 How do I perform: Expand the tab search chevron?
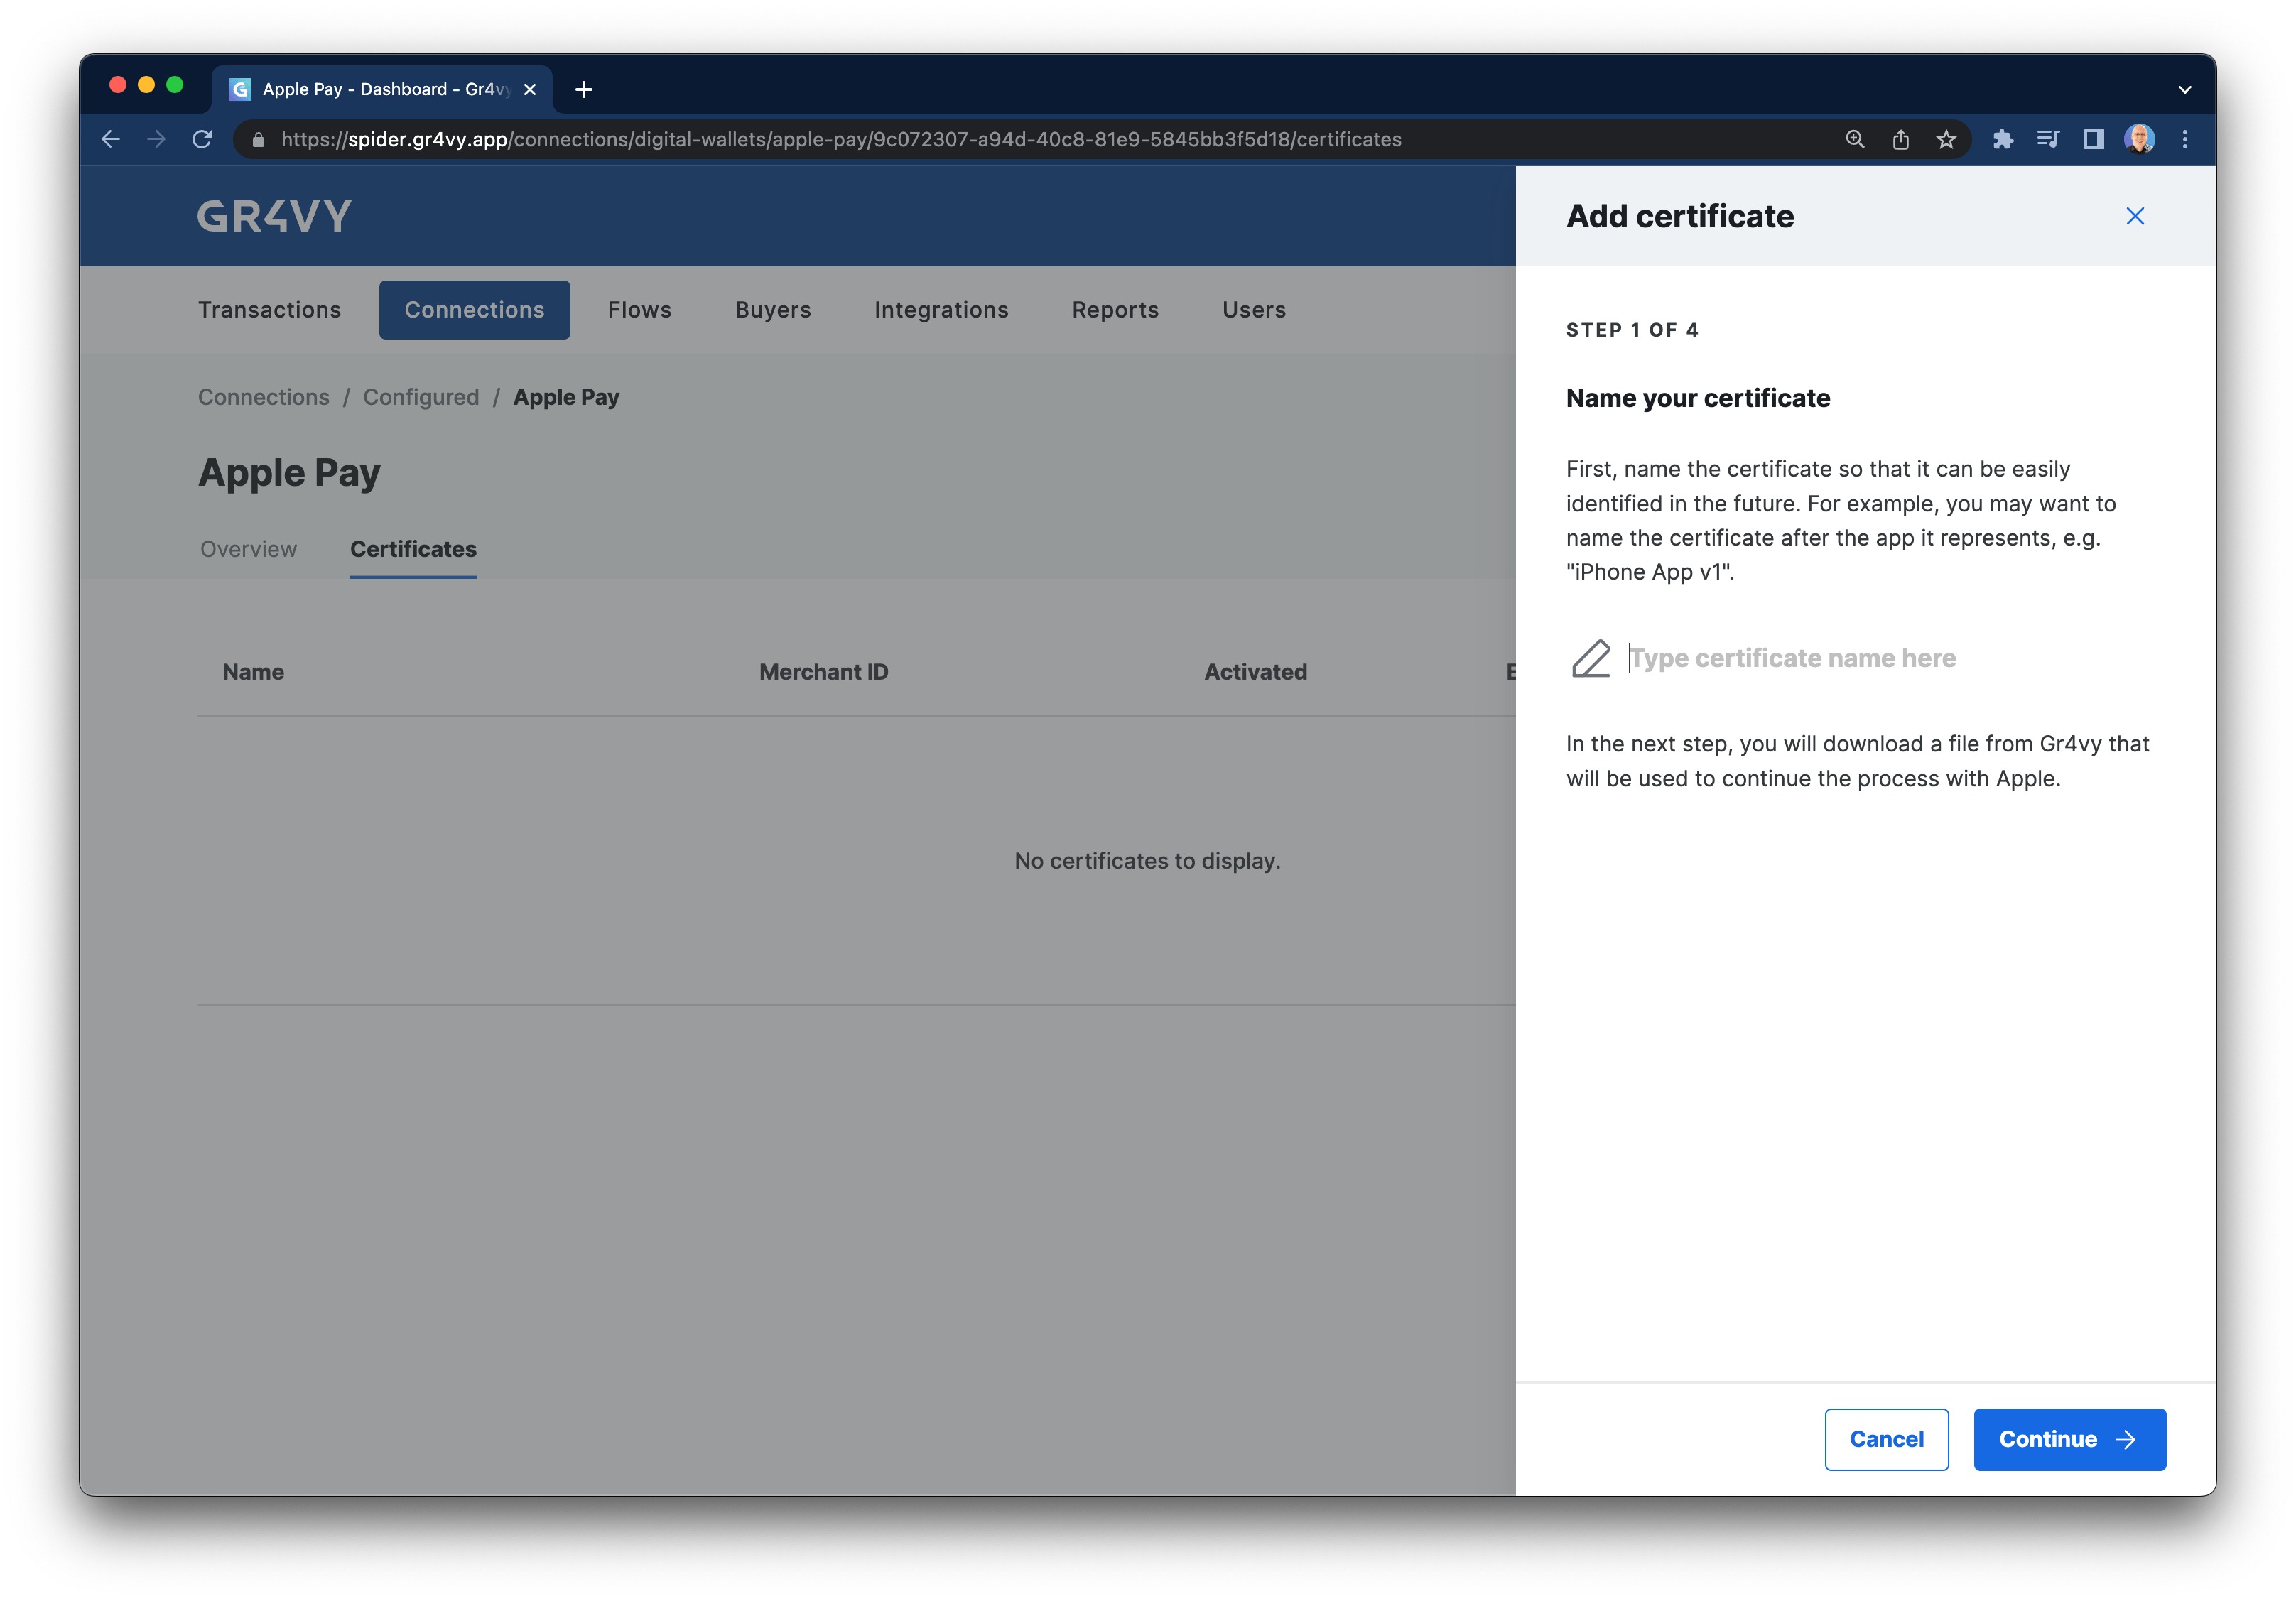[2184, 89]
